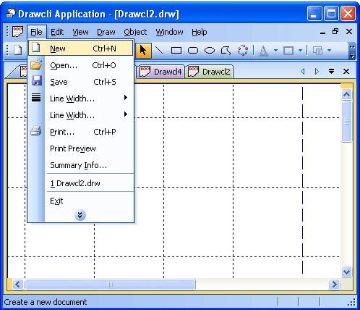Click the horizontal scrollbar thumb
The height and width of the screenshot is (310, 360).
(x=110, y=284)
